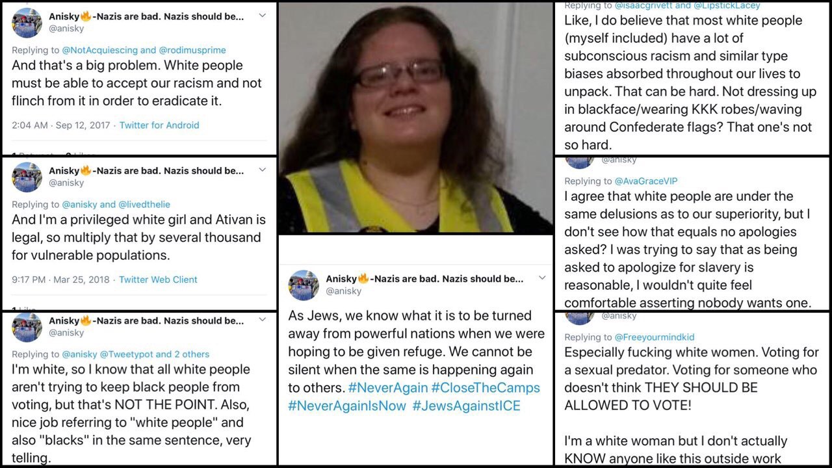The image size is (832, 468).
Task: Open the cropped avatar above the @AvaGraceVIP reply
Action: pyautogui.click(x=578, y=162)
